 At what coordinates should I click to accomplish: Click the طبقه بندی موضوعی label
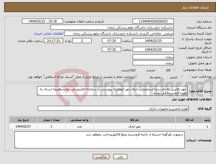click(197, 70)
